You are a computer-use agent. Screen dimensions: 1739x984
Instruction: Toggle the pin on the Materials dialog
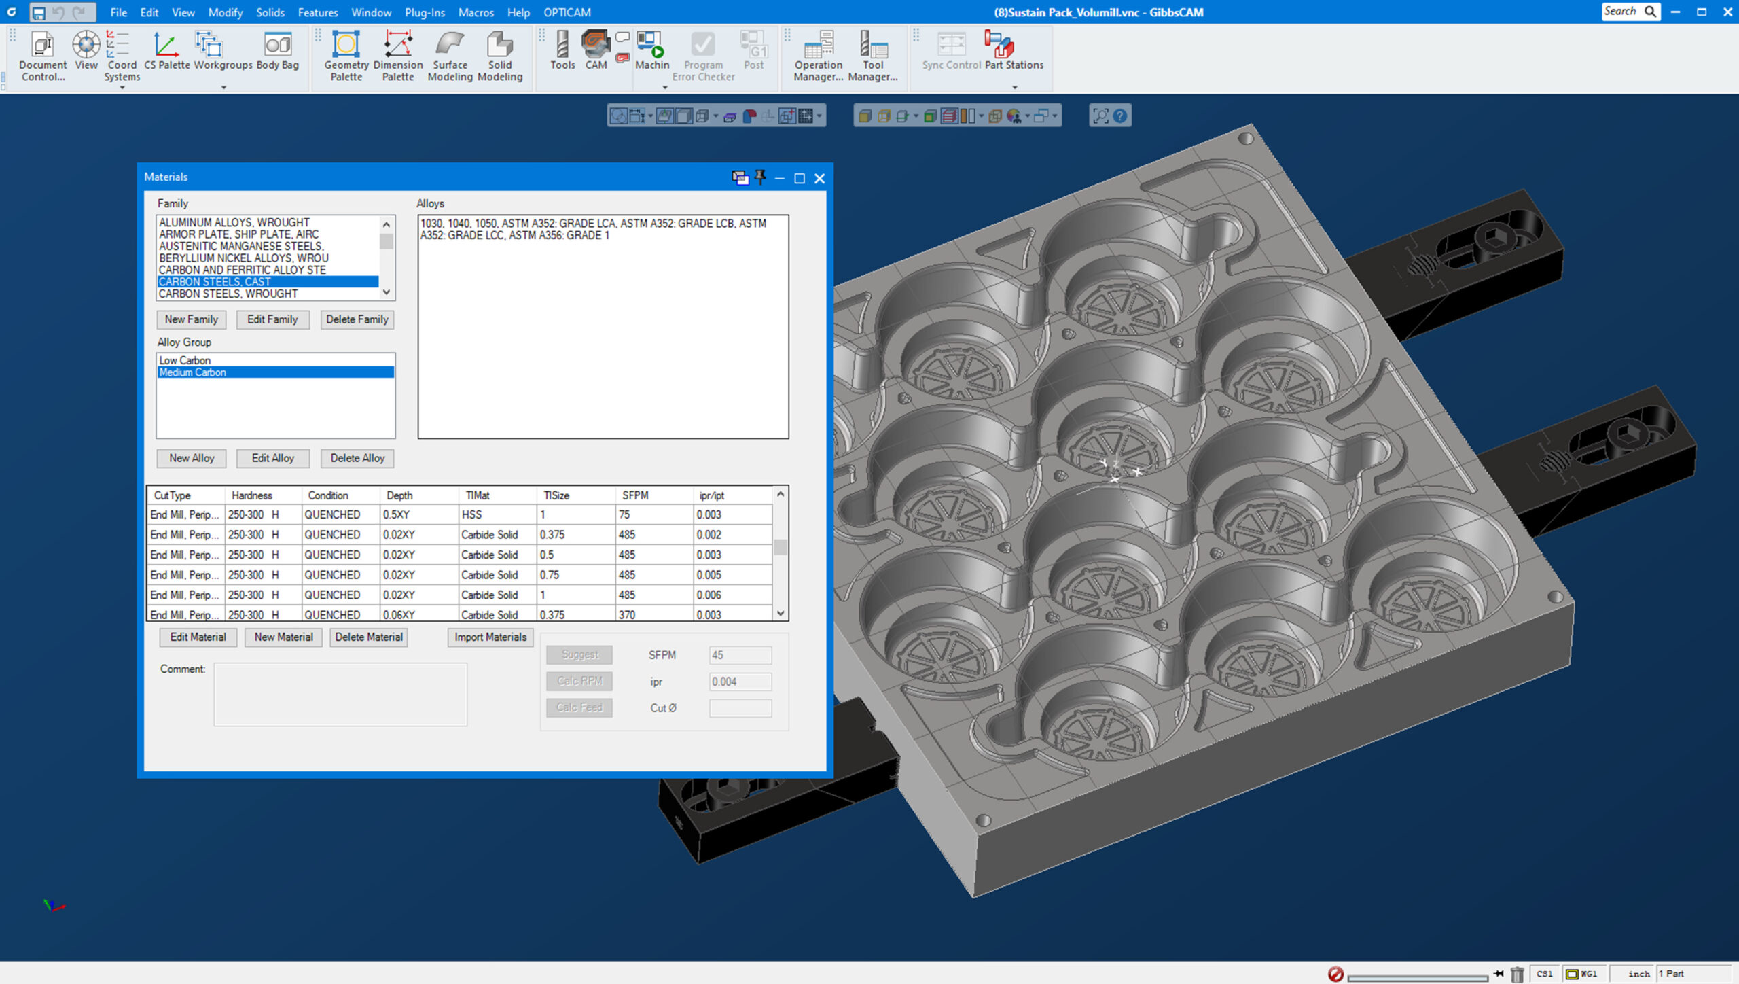[758, 177]
